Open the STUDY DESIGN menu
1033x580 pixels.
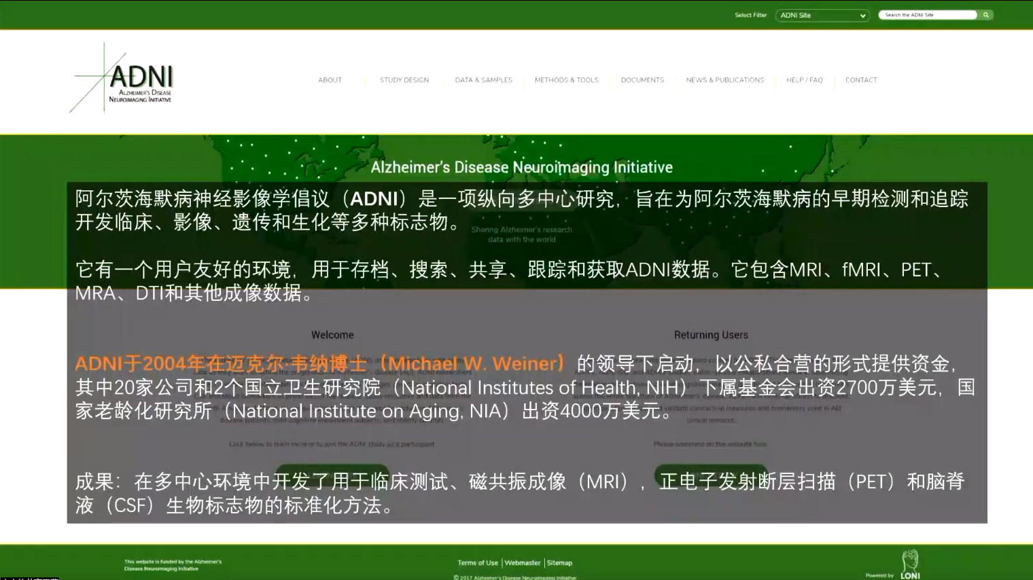(x=404, y=80)
